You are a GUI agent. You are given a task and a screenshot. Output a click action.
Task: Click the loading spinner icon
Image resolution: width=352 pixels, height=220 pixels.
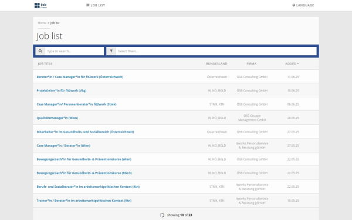coord(162,215)
